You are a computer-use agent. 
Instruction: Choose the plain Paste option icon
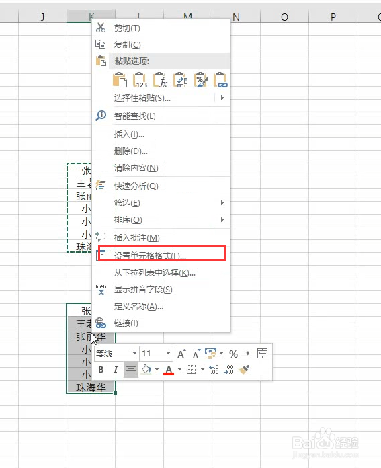tap(120, 80)
